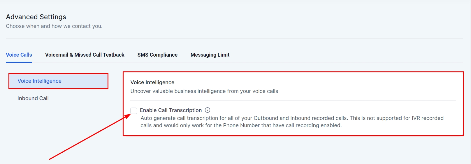
Task: Open the Inbound Call sidebar section
Action: (x=33, y=98)
